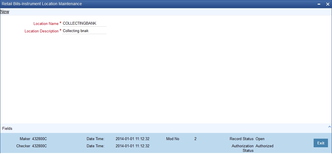Screen dimensions: 332x155
Task: Click the Checker Date Time value
Action: click(133, 146)
